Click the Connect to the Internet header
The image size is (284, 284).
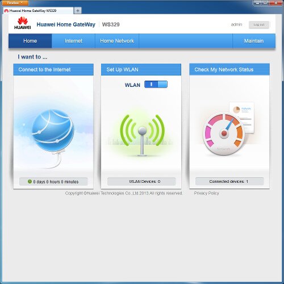pos(53,69)
